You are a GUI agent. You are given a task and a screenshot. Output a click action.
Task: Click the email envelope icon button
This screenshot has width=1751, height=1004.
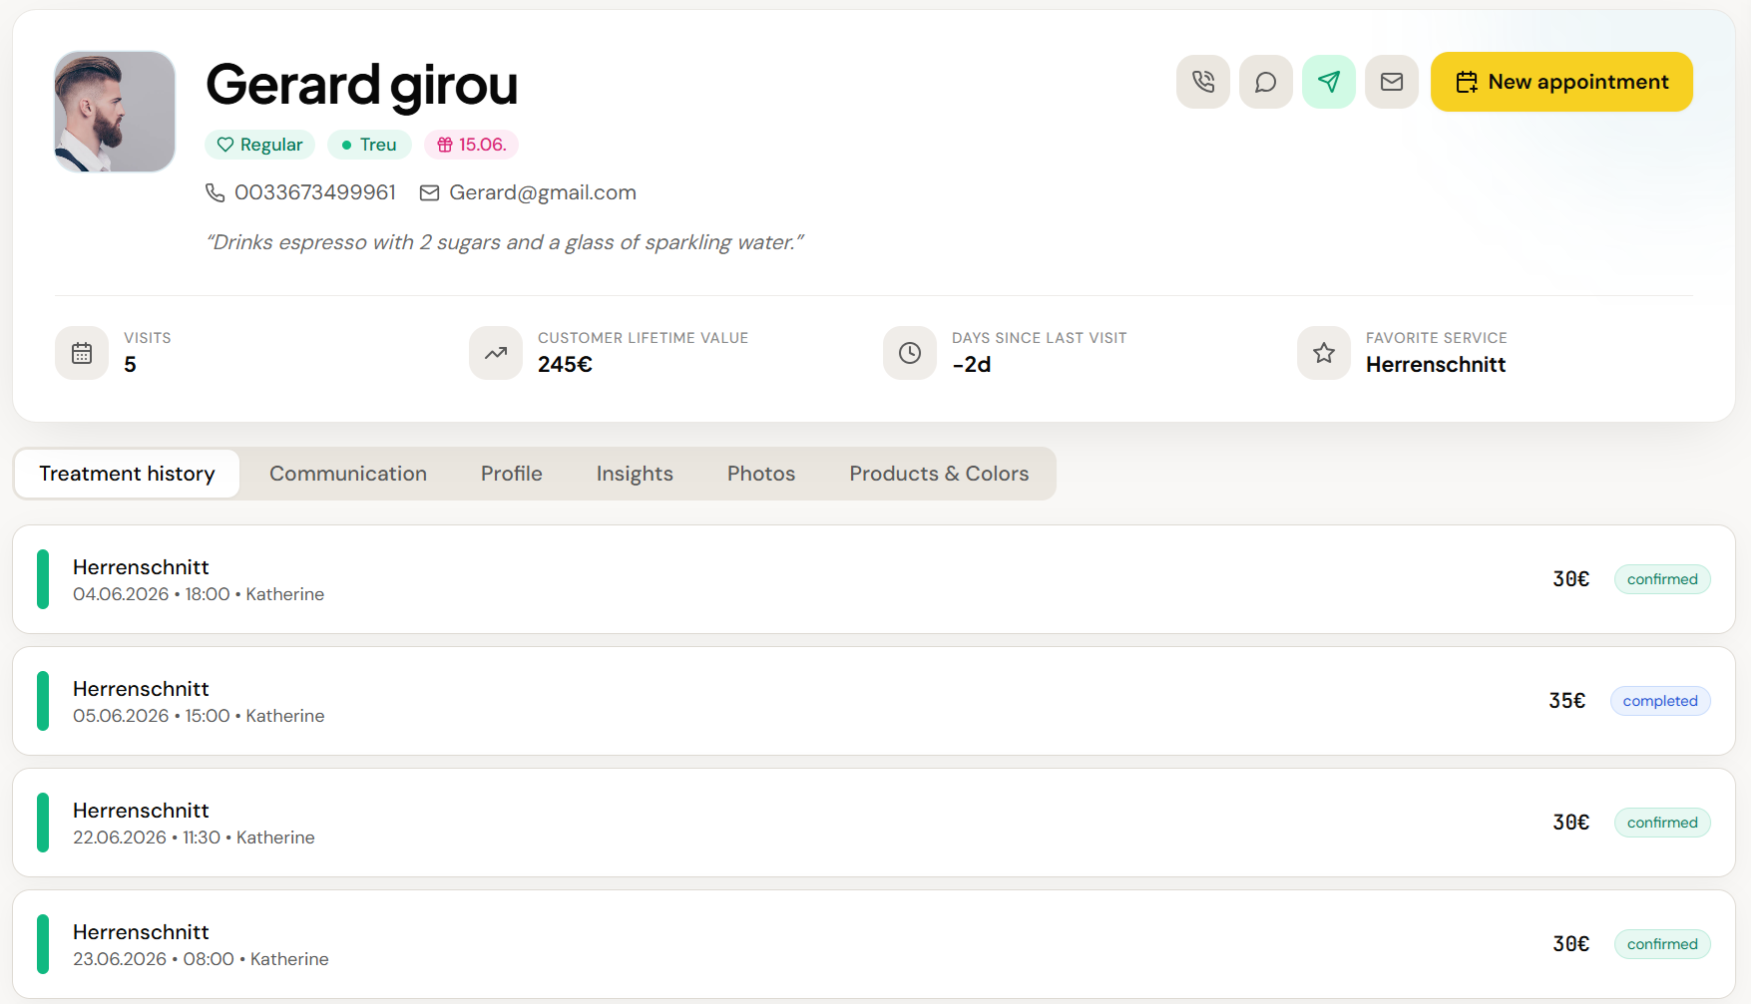(1391, 82)
